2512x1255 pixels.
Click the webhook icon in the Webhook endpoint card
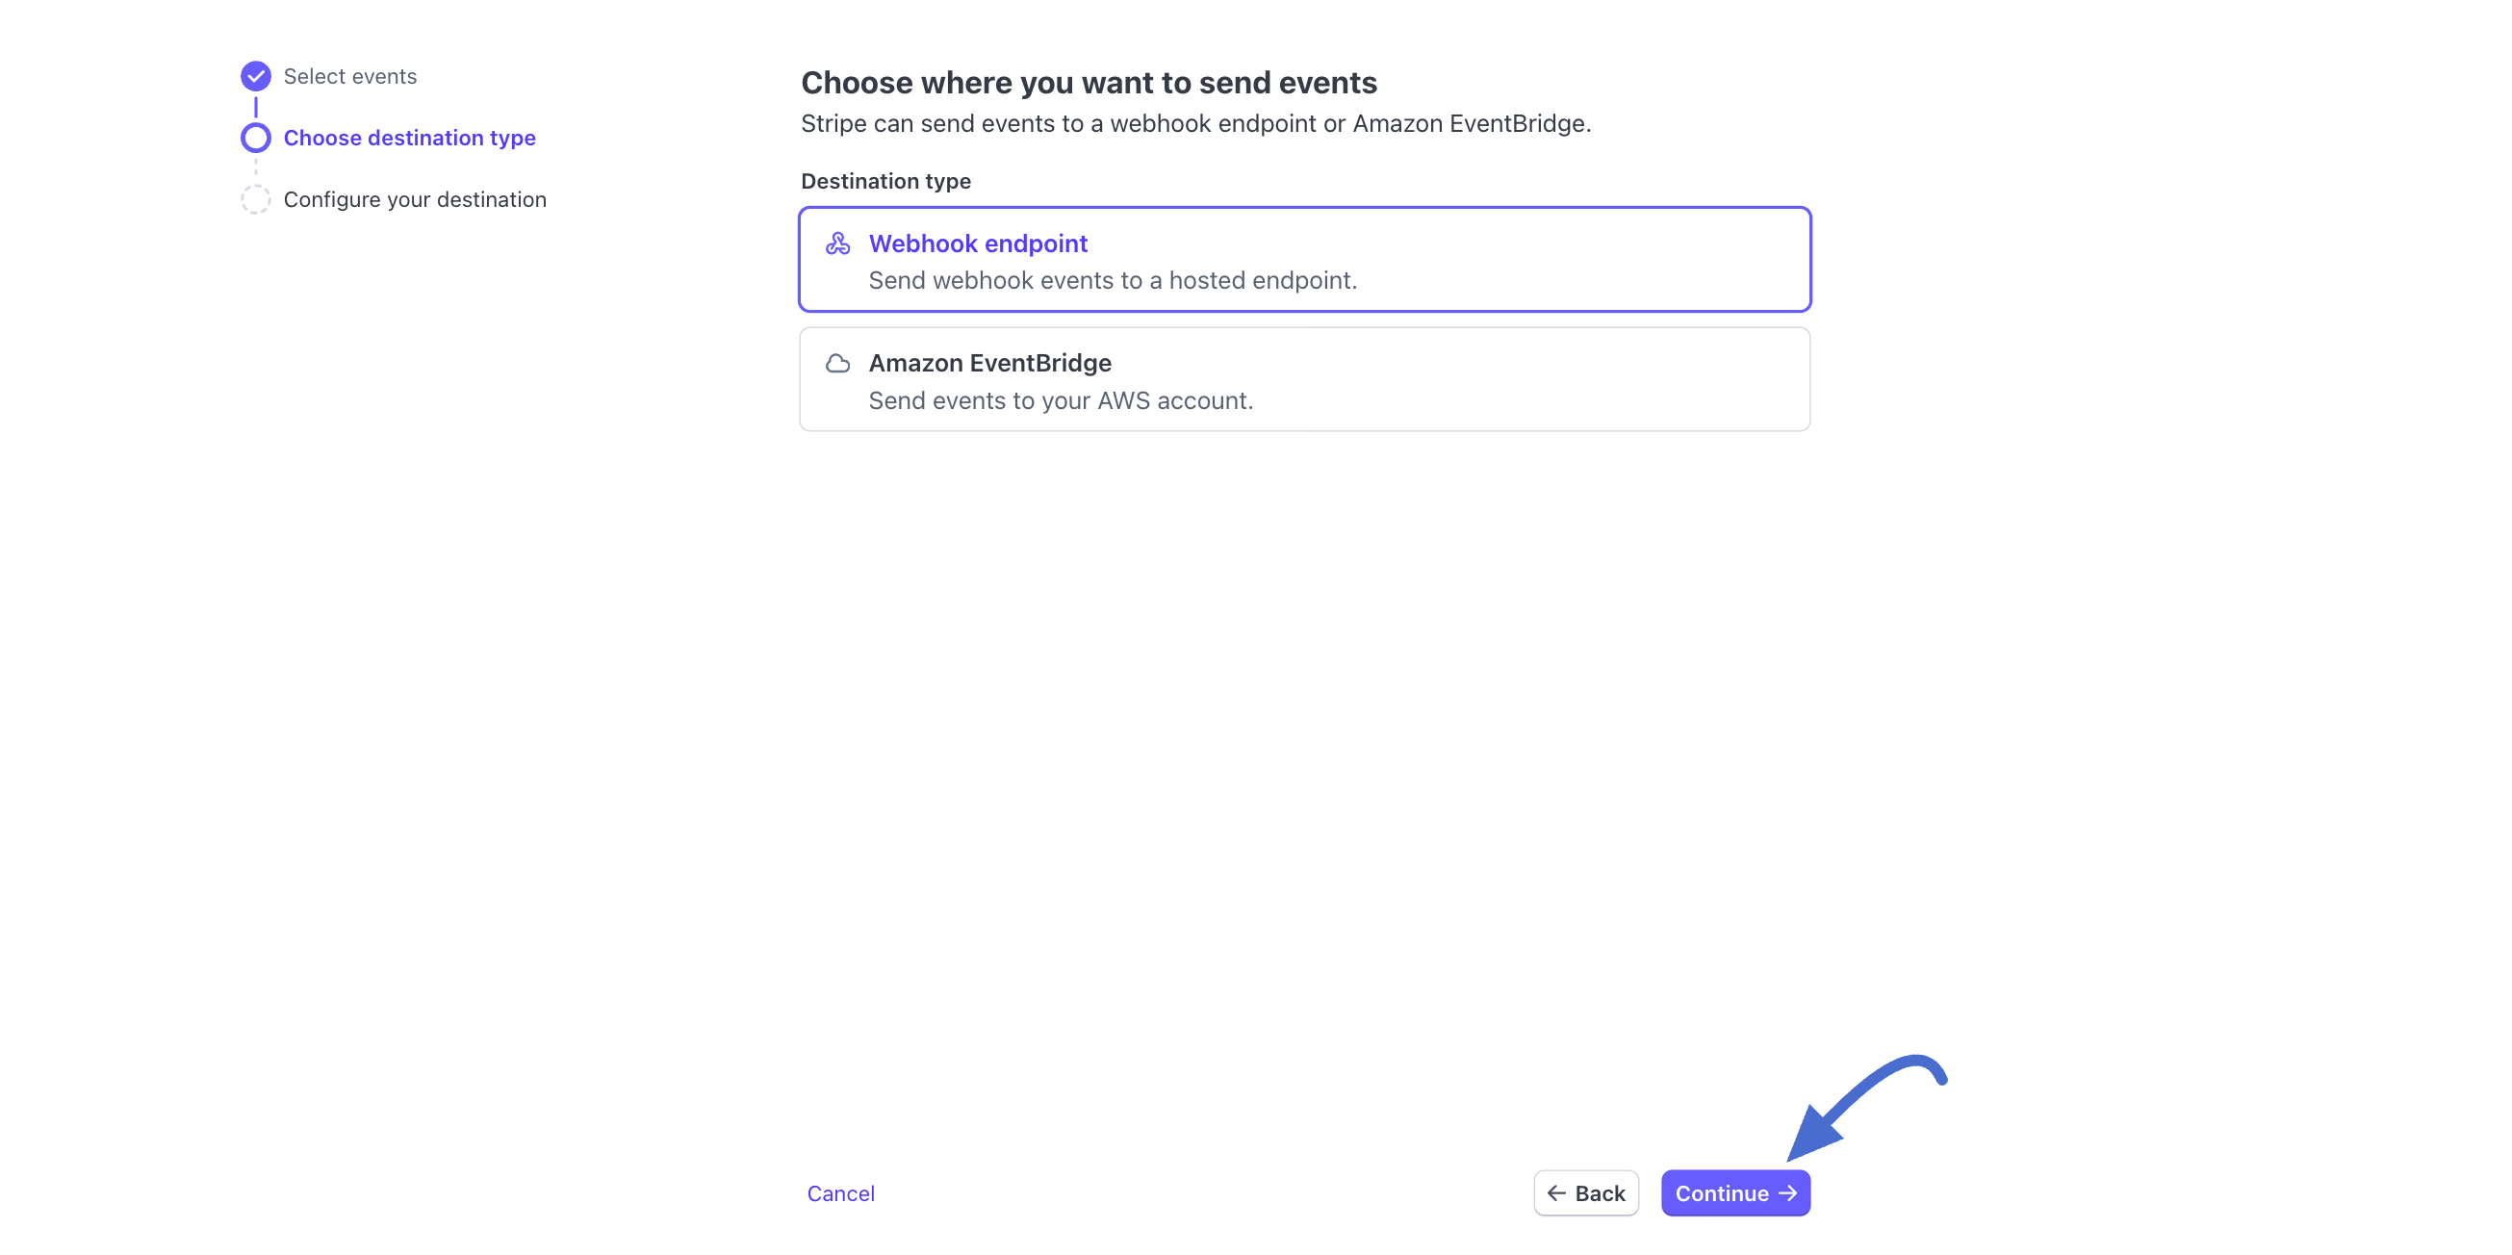coord(837,243)
